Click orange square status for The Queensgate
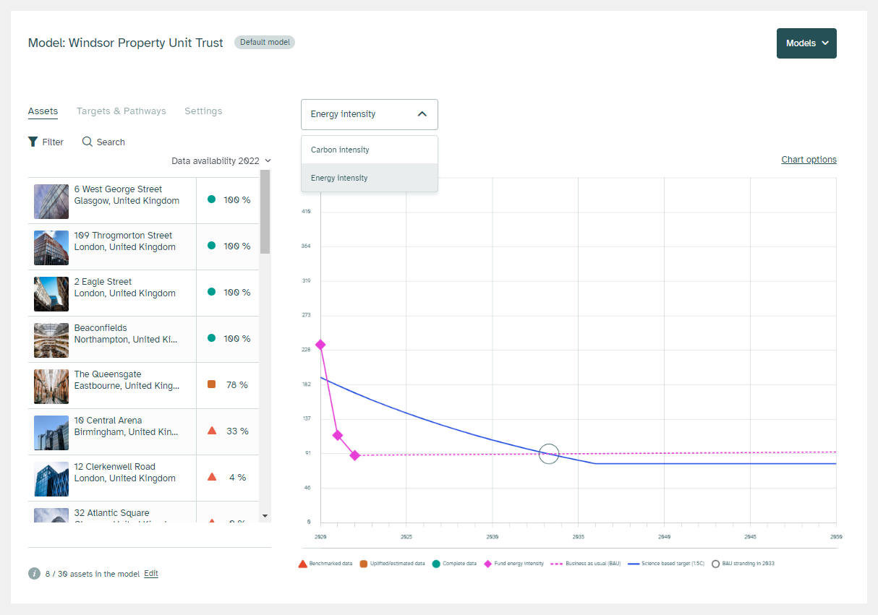878x615 pixels. point(212,384)
